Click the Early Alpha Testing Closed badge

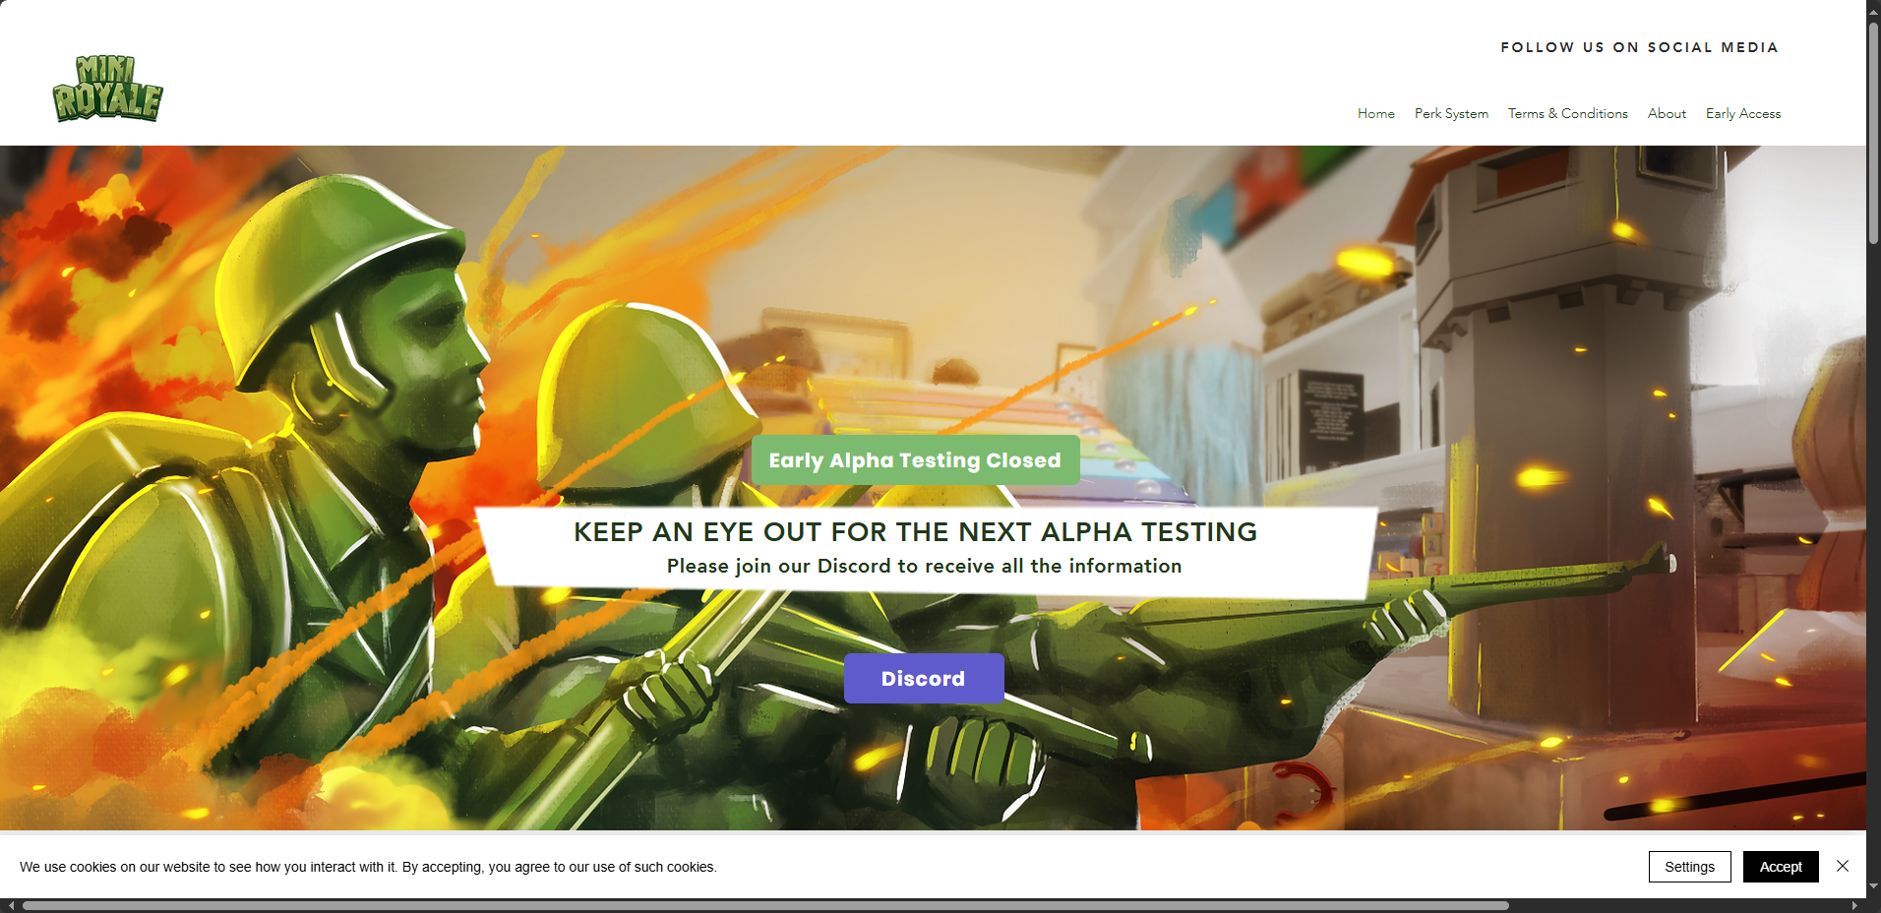pos(915,459)
